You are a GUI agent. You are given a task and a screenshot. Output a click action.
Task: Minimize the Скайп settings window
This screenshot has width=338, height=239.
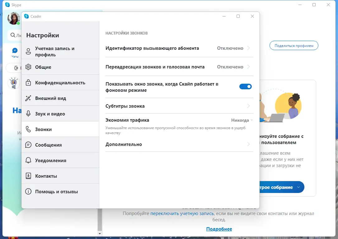pyautogui.click(x=224, y=16)
